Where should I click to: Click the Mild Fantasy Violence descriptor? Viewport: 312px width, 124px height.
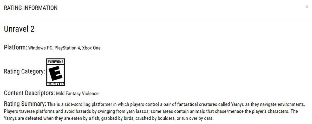click(x=77, y=94)
